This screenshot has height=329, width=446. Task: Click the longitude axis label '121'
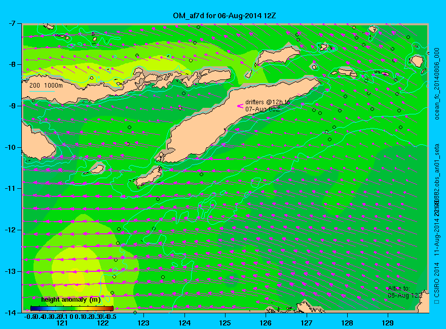pyautogui.click(x=62, y=323)
